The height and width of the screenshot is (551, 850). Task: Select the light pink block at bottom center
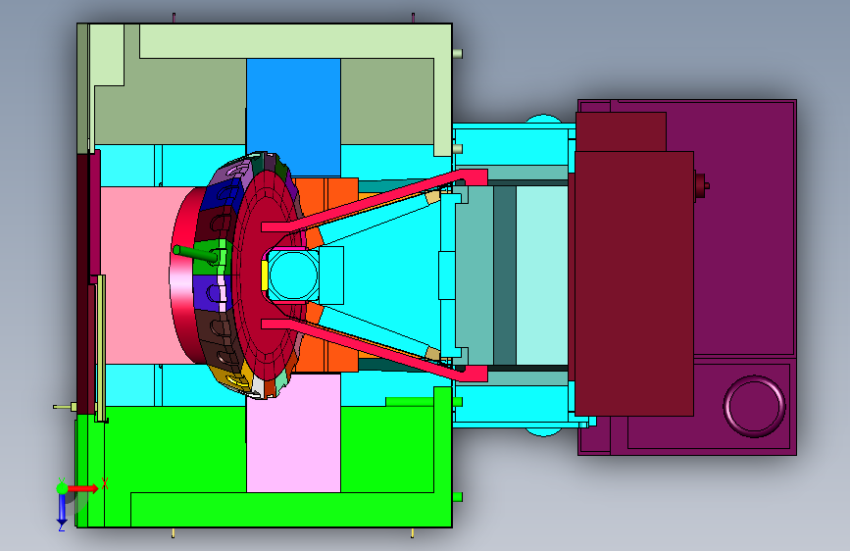[293, 434]
